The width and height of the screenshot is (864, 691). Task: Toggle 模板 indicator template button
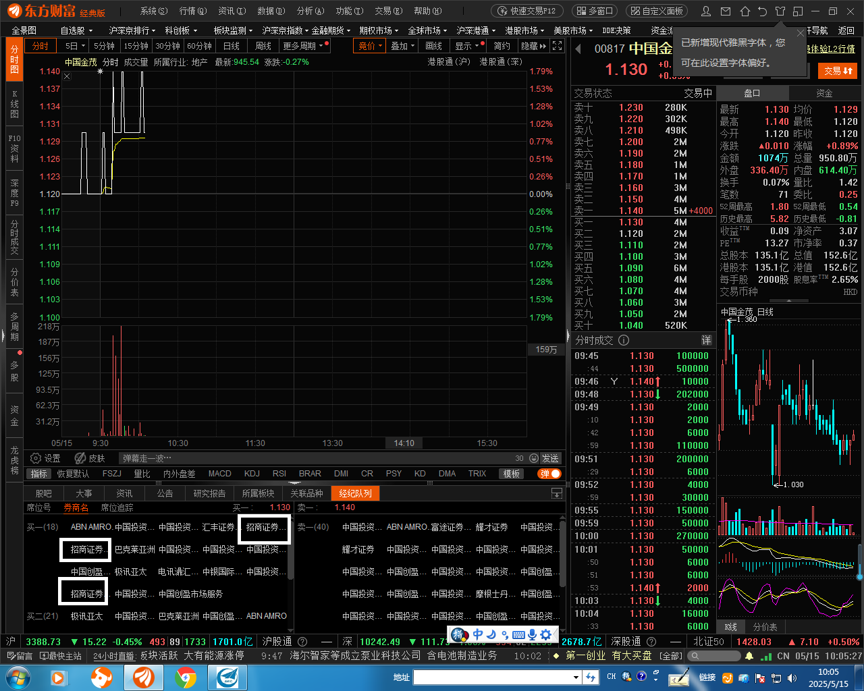point(511,474)
